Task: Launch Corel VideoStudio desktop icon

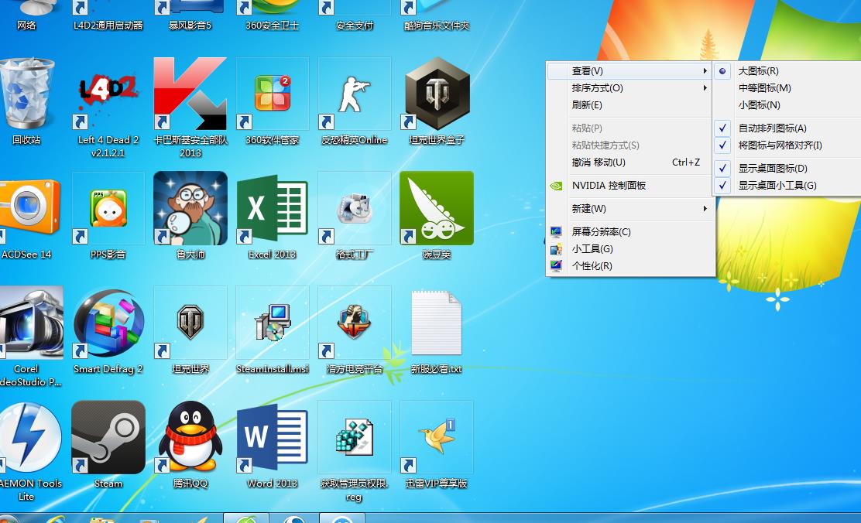Action: [31, 323]
